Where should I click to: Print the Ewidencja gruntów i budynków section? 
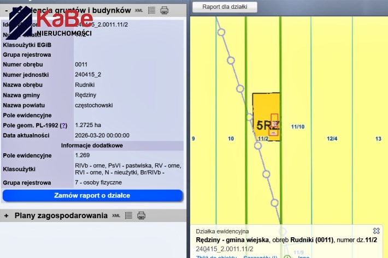[x=164, y=10]
